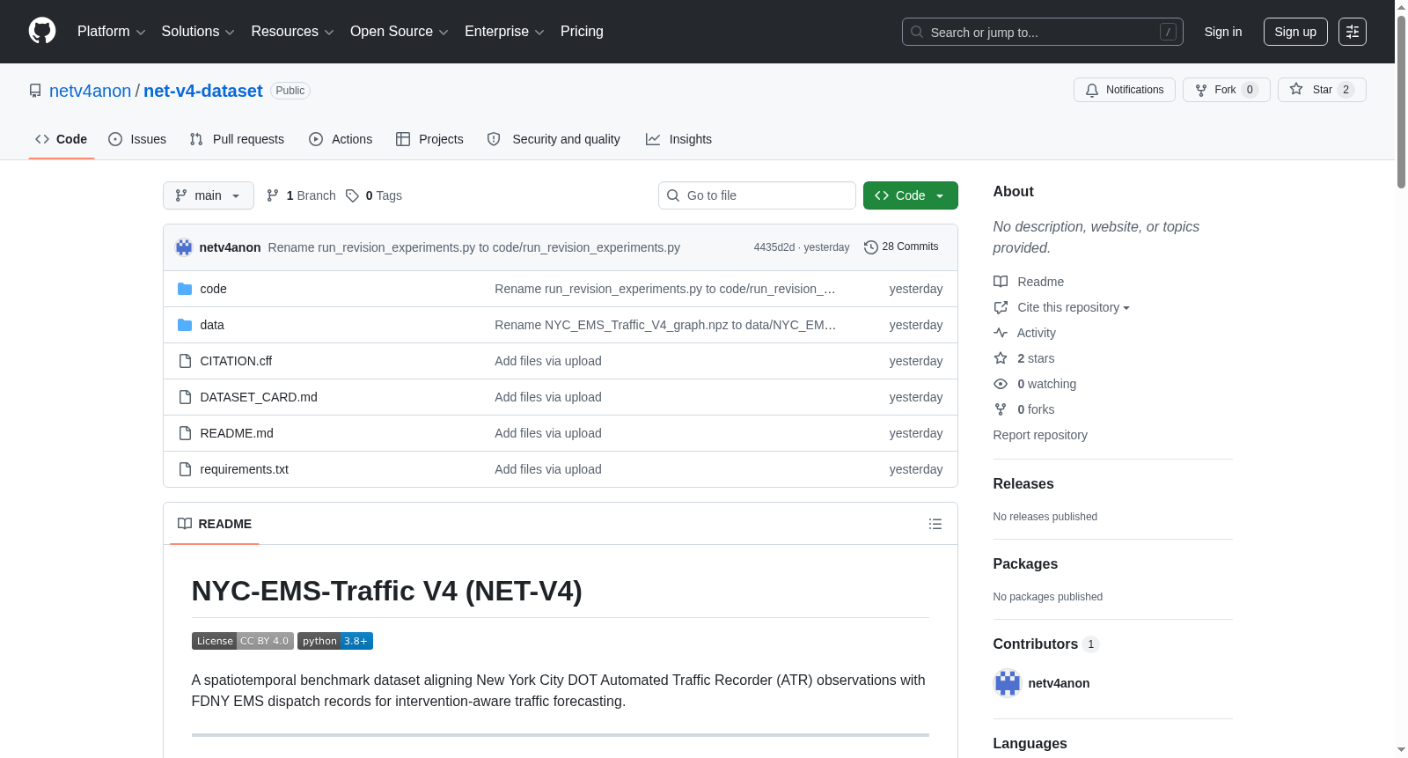Expand the Resources menu
This screenshot has width=1408, height=758.
point(293,32)
